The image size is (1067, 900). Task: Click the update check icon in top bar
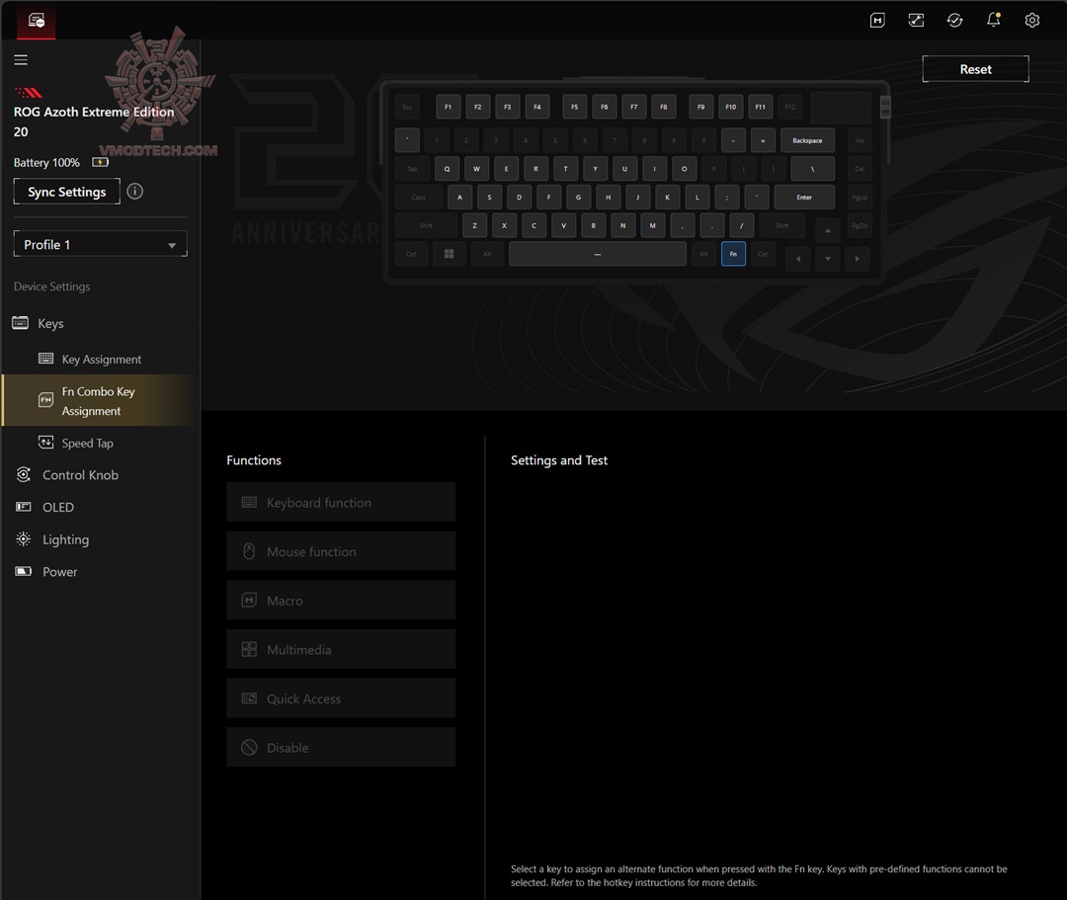point(954,21)
